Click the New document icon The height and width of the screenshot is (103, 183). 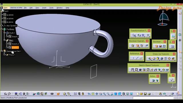click(138, 94)
